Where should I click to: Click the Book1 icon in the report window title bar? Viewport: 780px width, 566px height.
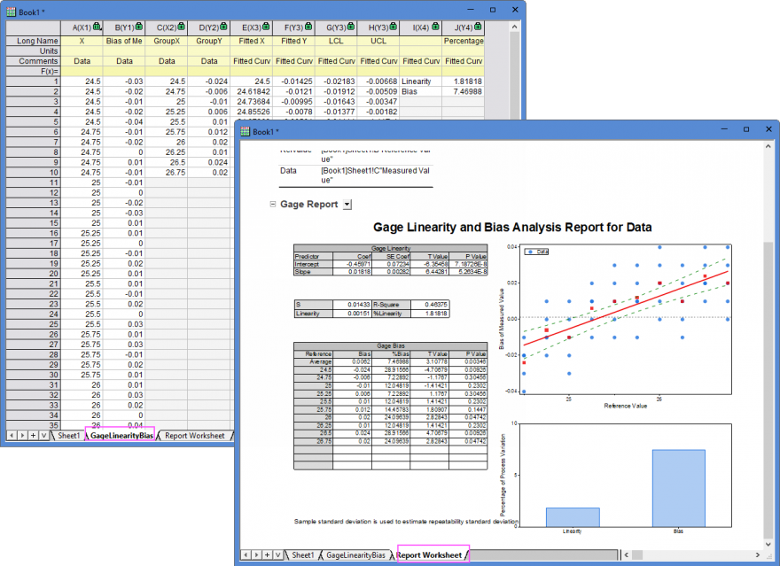point(246,129)
